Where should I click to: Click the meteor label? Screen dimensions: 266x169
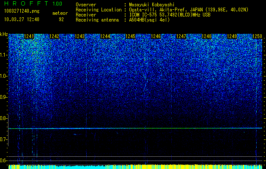pyautogui.click(x=60, y=13)
